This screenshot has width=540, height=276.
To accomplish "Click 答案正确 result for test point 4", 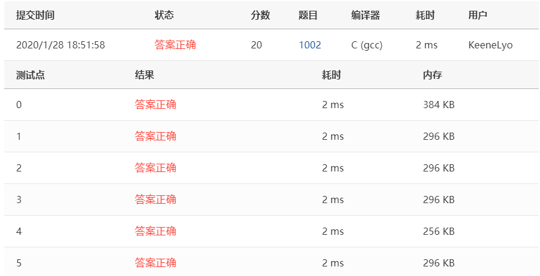I will pyautogui.click(x=156, y=231).
